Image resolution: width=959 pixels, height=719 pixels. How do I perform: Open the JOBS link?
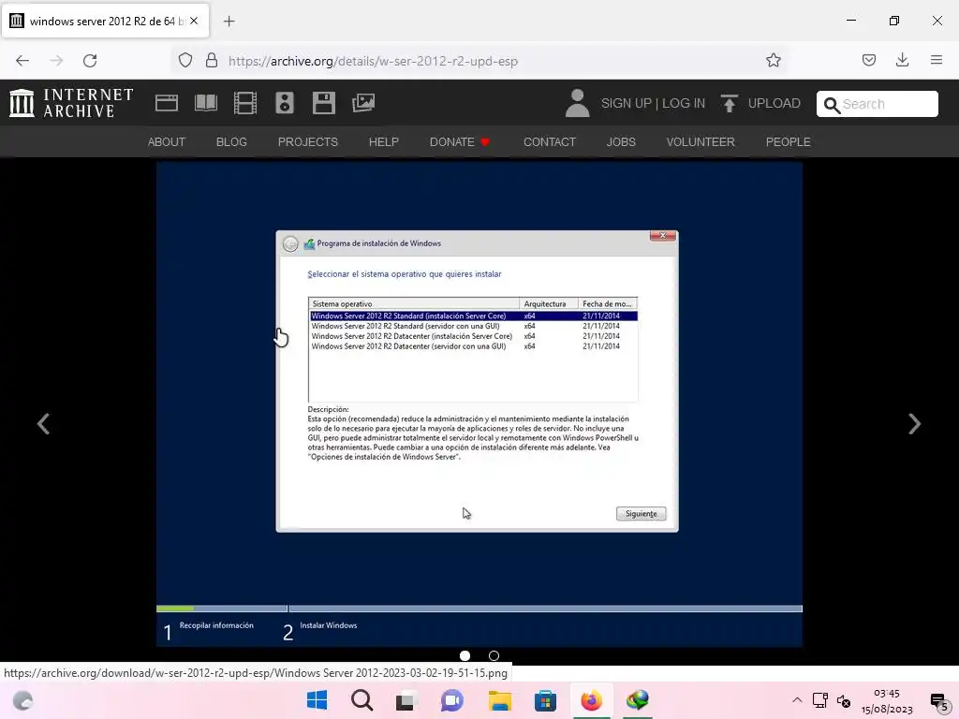click(621, 142)
